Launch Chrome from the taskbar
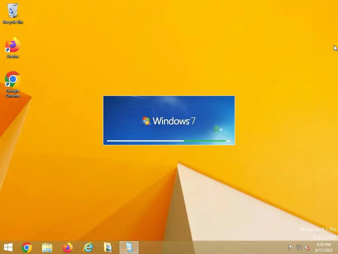 click(x=27, y=247)
